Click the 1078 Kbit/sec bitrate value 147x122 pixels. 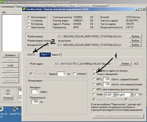tap(133, 17)
